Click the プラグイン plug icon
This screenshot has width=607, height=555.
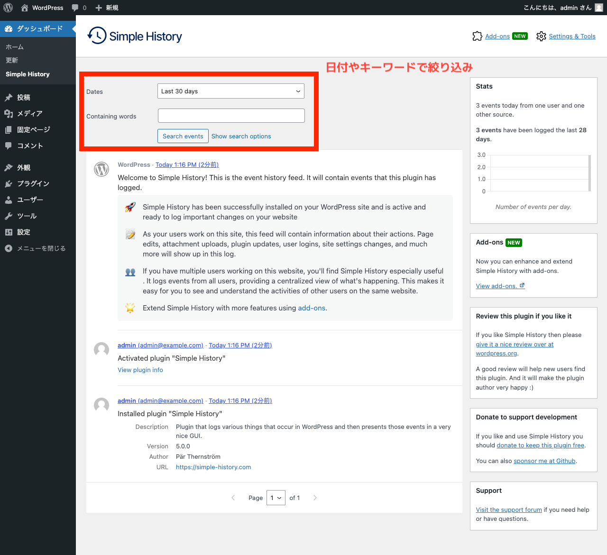coord(9,184)
